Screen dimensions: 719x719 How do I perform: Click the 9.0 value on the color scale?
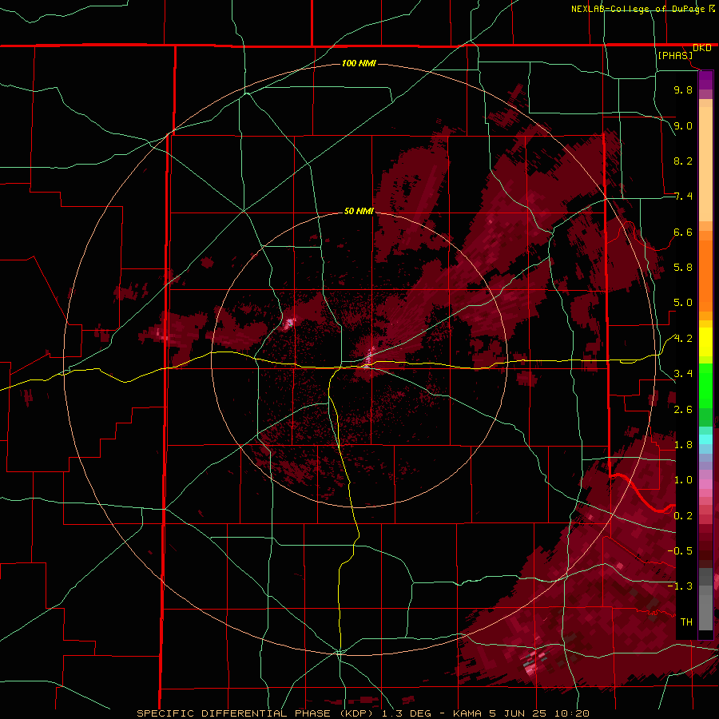[x=683, y=125]
